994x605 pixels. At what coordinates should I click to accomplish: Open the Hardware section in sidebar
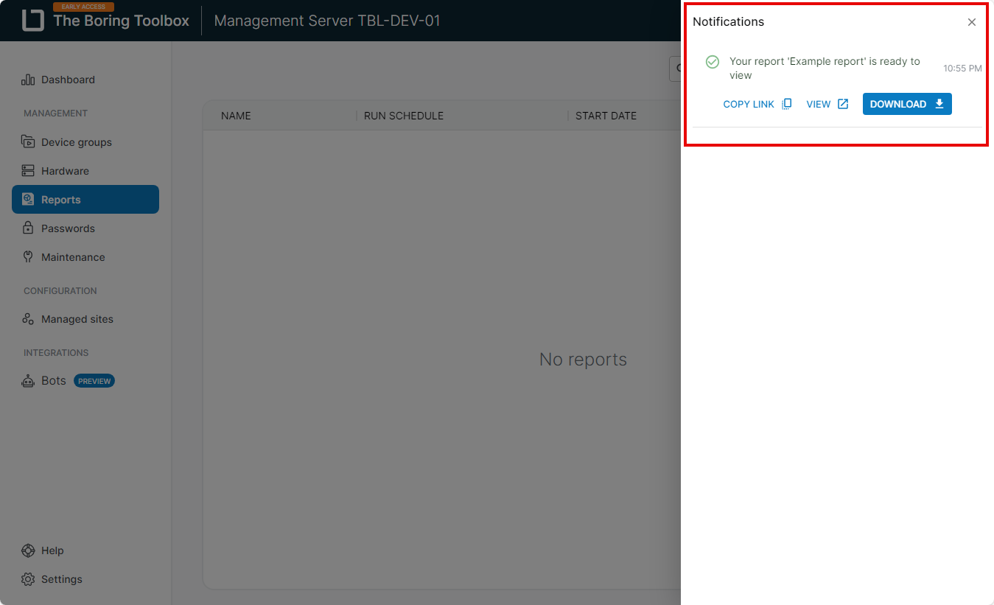(x=65, y=171)
